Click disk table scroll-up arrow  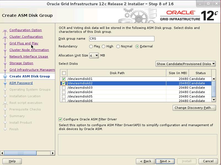[x=214, y=79]
